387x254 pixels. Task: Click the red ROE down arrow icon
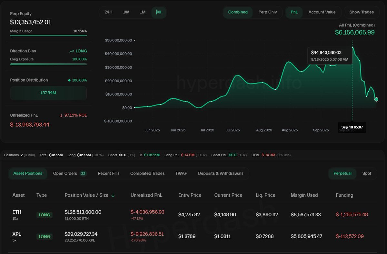point(62,115)
